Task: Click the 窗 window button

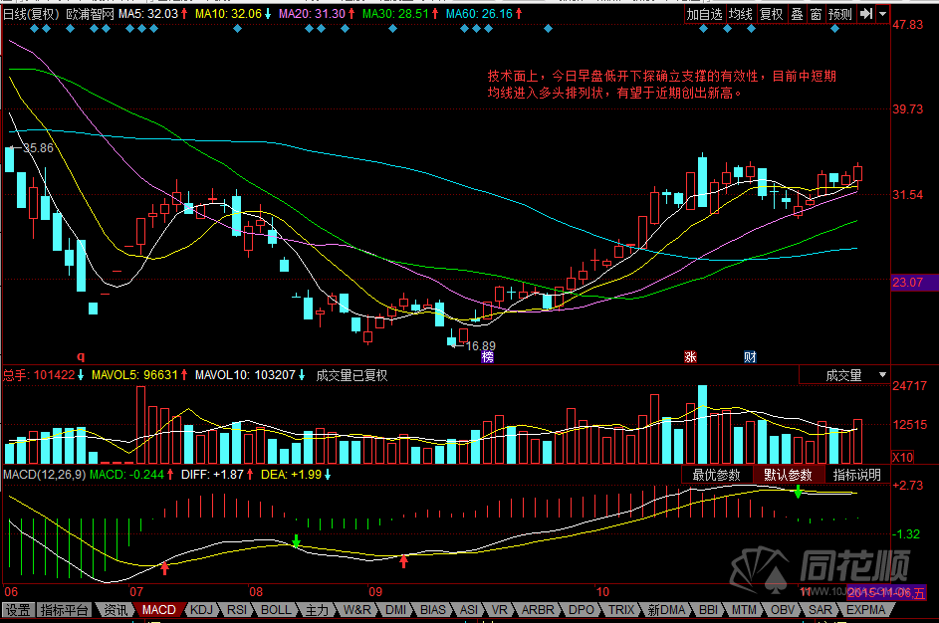Action: (816, 14)
